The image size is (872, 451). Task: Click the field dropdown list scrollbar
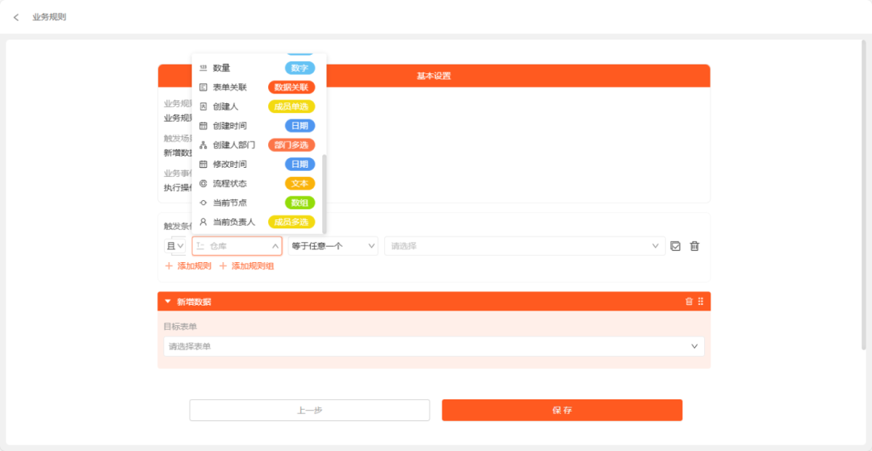325,194
